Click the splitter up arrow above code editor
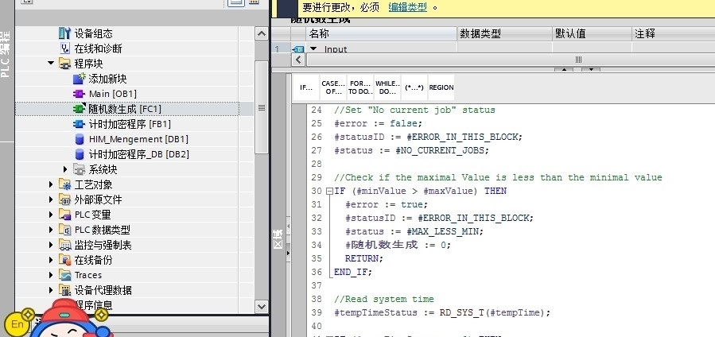Image resolution: width=715 pixels, height=337 pixels. point(564,70)
